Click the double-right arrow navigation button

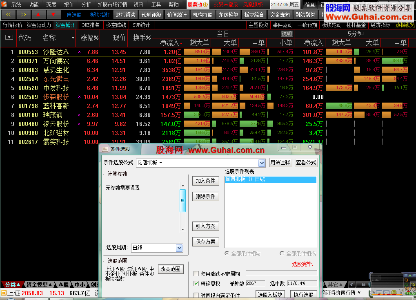(x=23, y=15)
